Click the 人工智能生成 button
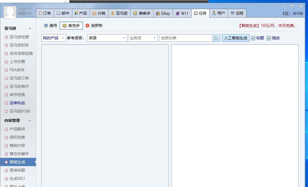308x187 pixels. click(x=235, y=38)
